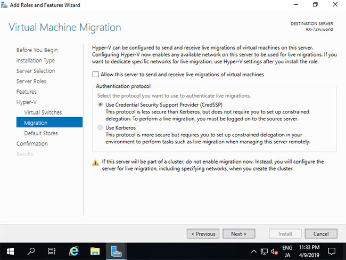Enable live migrations checkbox

click(x=95, y=75)
